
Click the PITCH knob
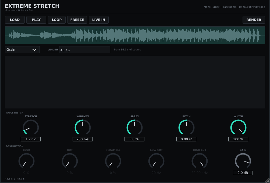coord(186,127)
